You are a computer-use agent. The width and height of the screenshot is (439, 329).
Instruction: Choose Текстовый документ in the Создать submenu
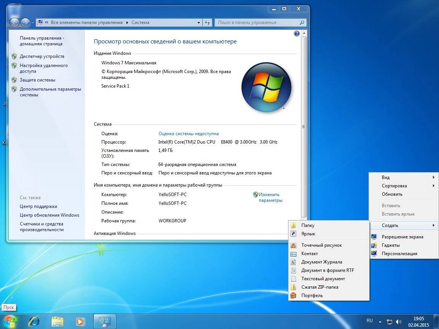pos(329,279)
